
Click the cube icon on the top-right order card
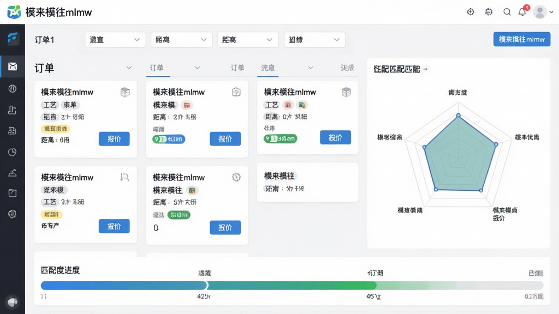tap(346, 92)
